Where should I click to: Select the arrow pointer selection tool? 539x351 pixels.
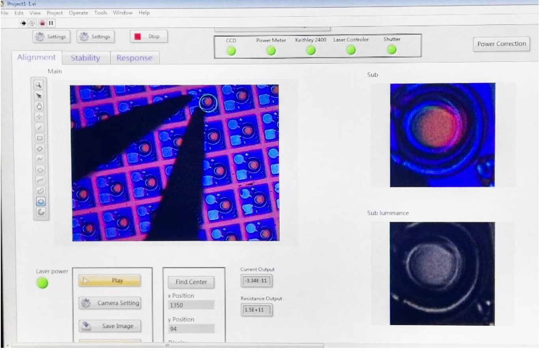click(40, 95)
